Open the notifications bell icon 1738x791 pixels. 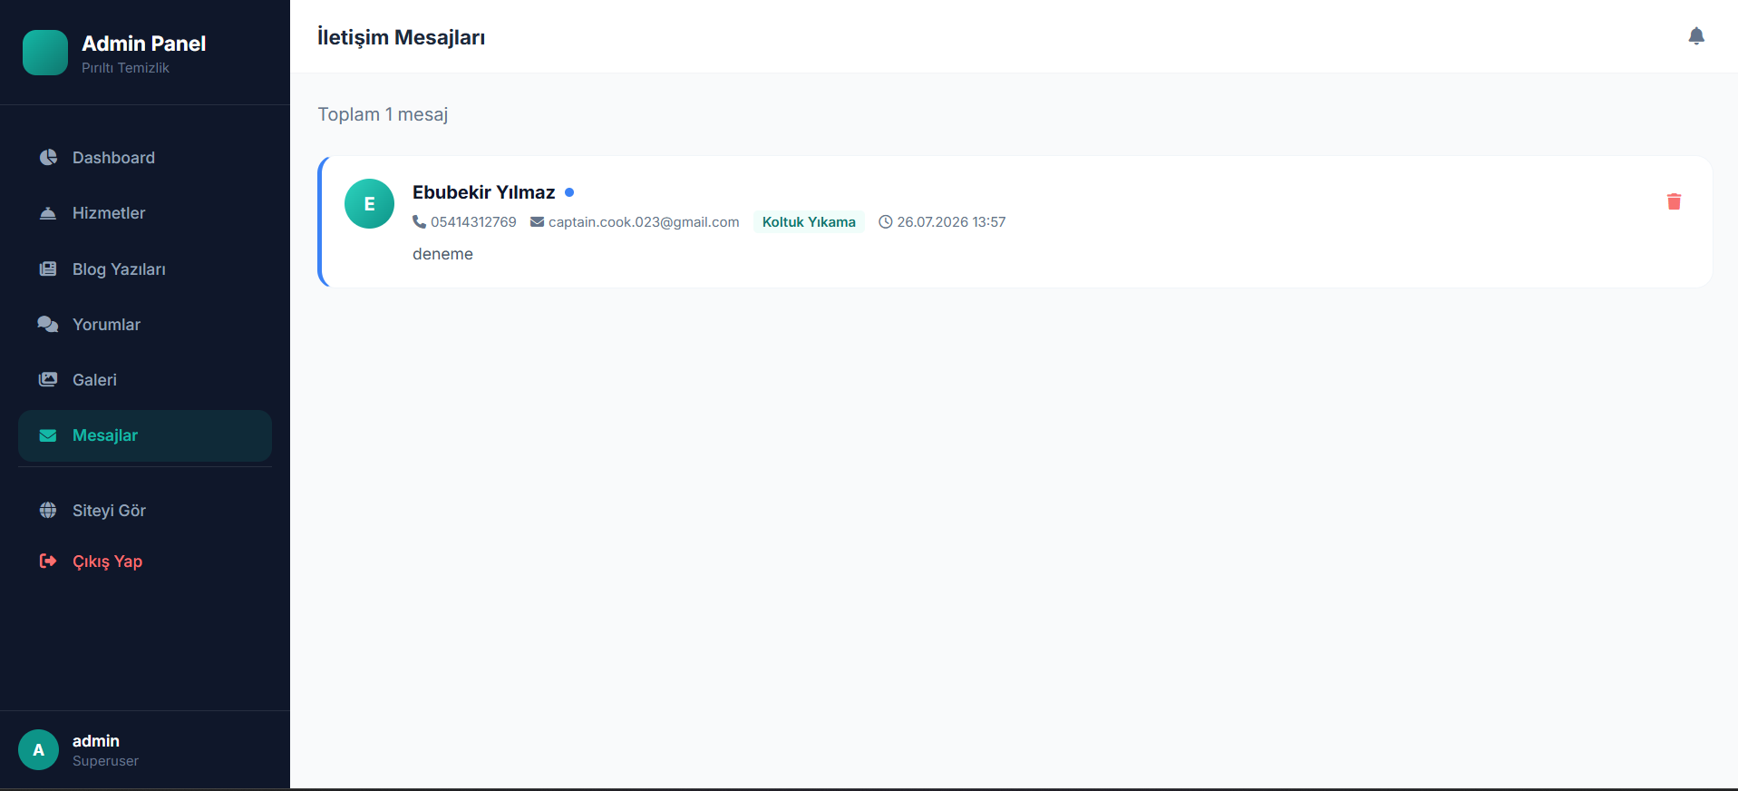(x=1696, y=36)
